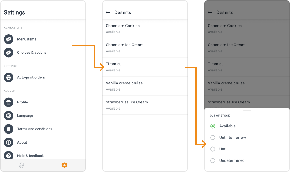Viewport: 290px width, 172px height.
Task: Tap Strawberries Ice Cream entry
Action: click(x=145, y=105)
